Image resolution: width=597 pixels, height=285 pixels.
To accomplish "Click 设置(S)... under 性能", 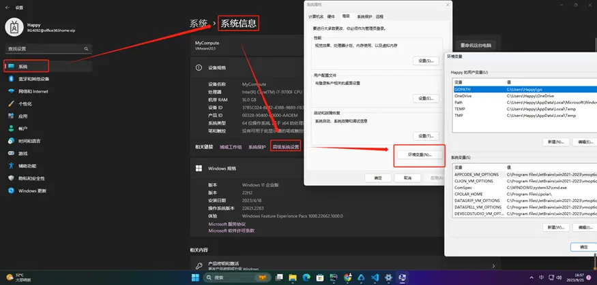I will tap(426, 61).
